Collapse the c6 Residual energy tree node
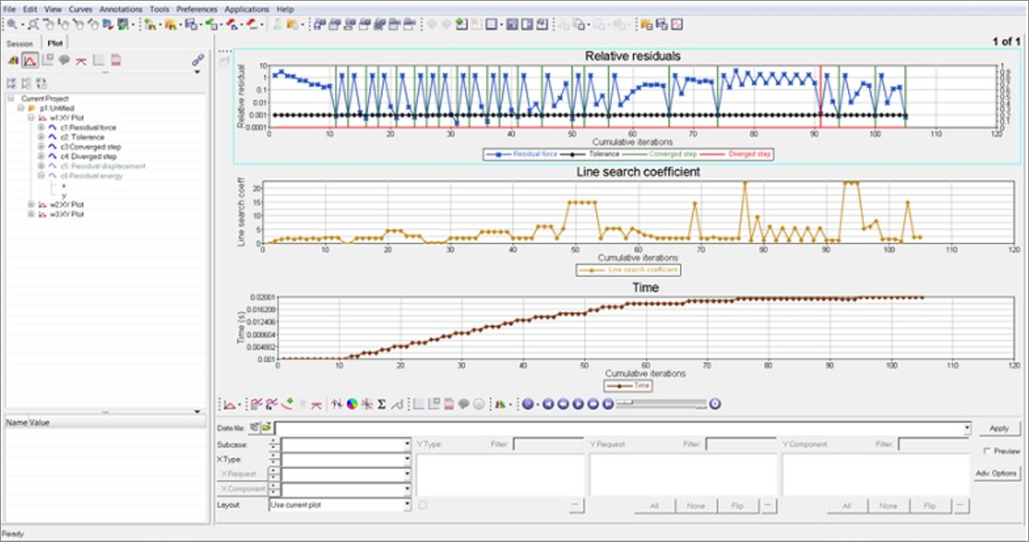Screen dimensions: 1029x542 pos(40,176)
